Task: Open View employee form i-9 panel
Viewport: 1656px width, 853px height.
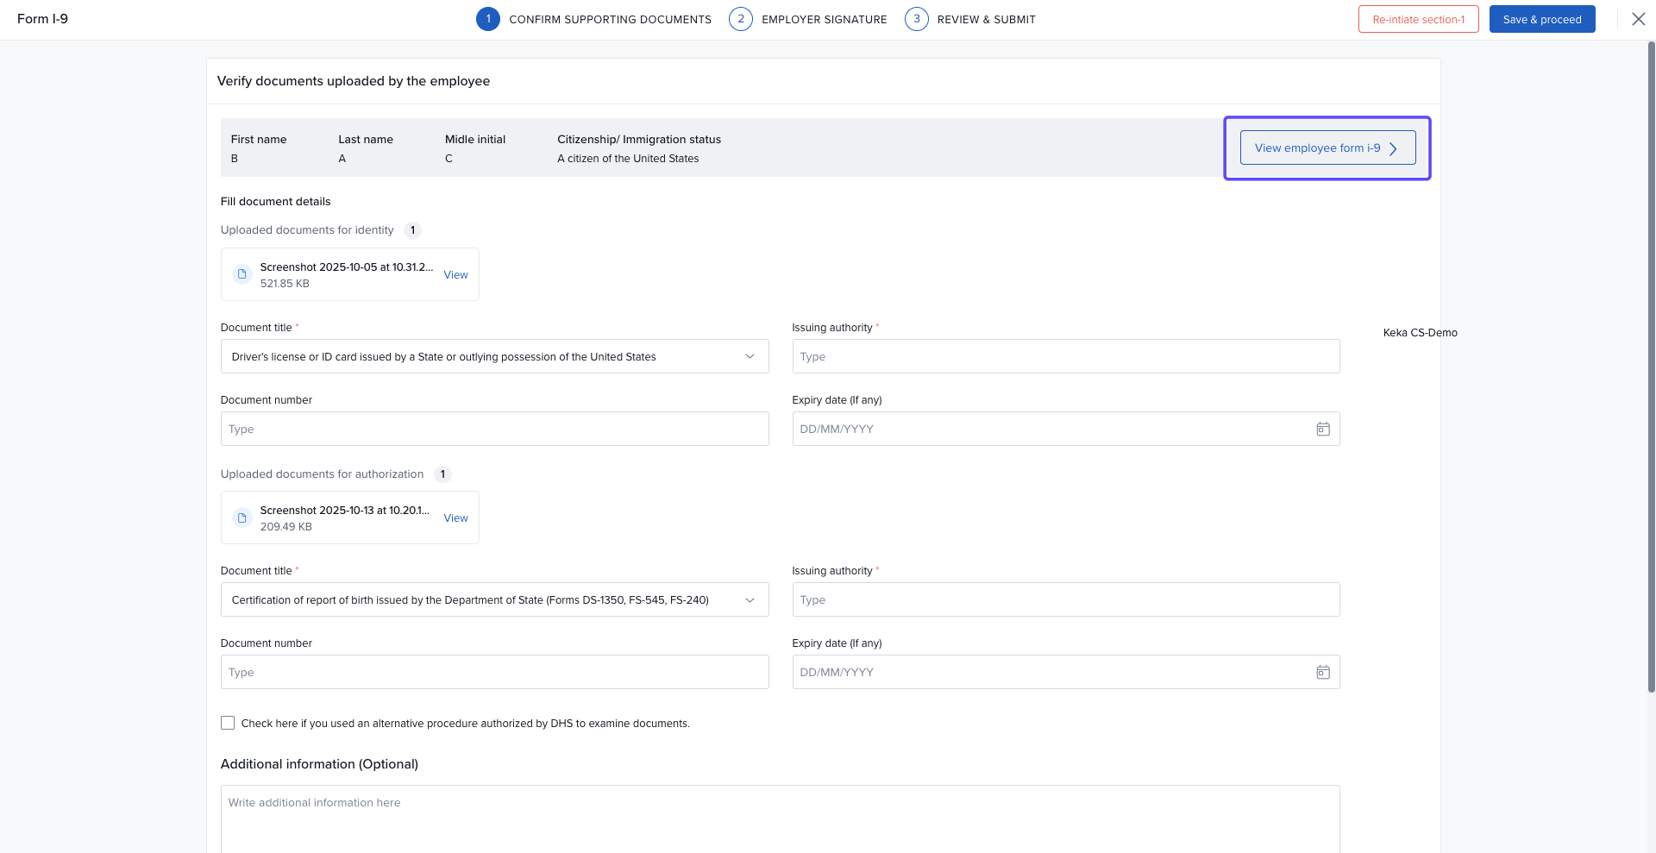Action: (1327, 148)
